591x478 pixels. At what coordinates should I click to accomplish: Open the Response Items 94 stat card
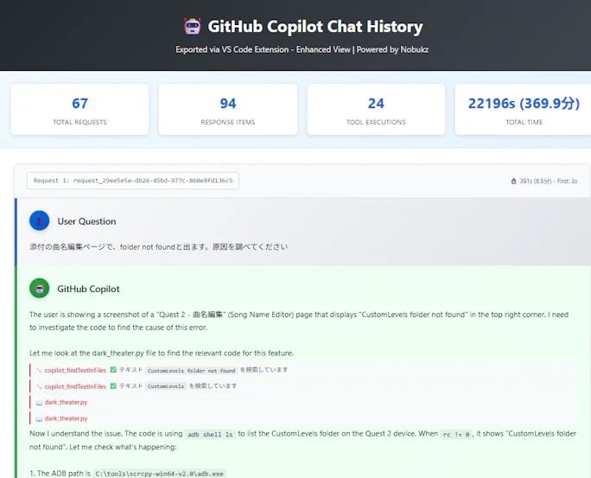click(228, 109)
